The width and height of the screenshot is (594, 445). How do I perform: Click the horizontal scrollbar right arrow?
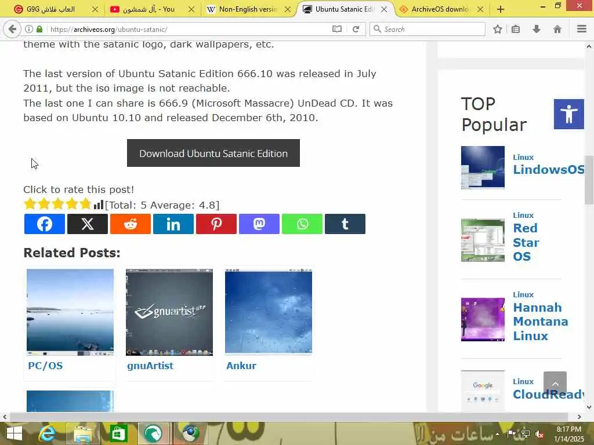(x=579, y=417)
